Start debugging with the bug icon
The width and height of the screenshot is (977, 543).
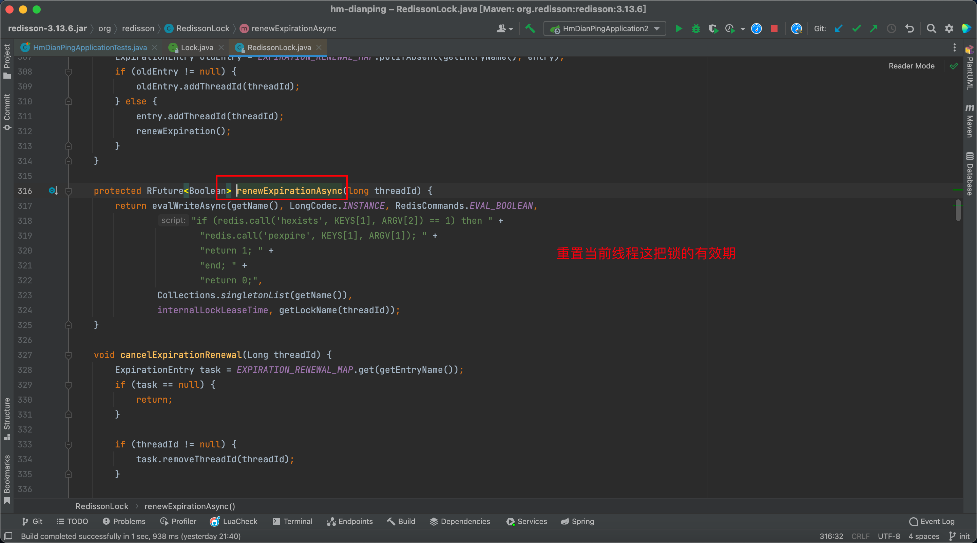(696, 28)
